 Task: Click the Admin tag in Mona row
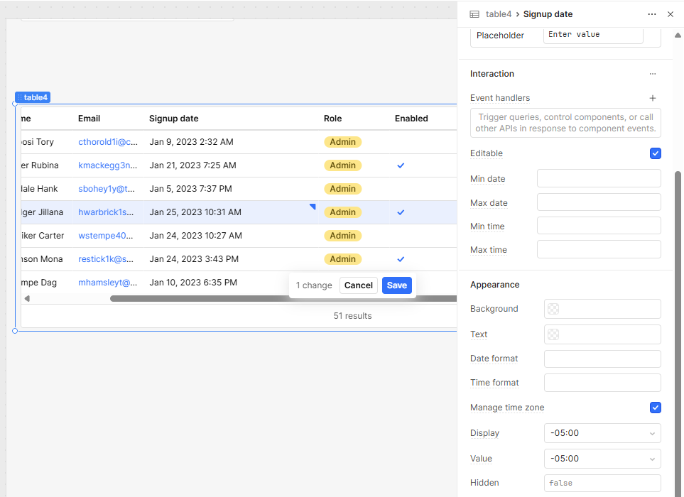coord(342,259)
